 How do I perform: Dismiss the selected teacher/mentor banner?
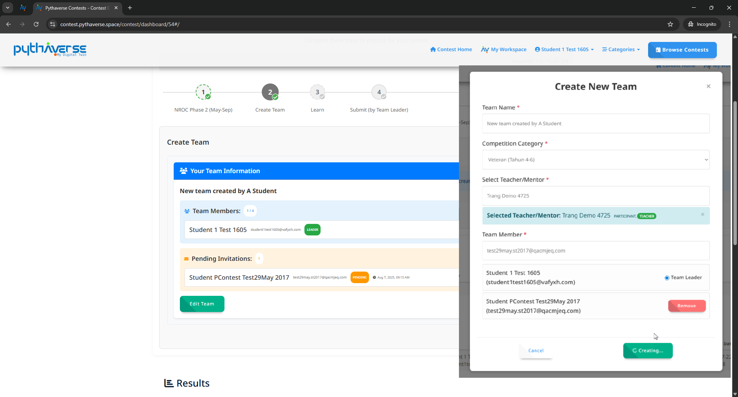click(703, 214)
